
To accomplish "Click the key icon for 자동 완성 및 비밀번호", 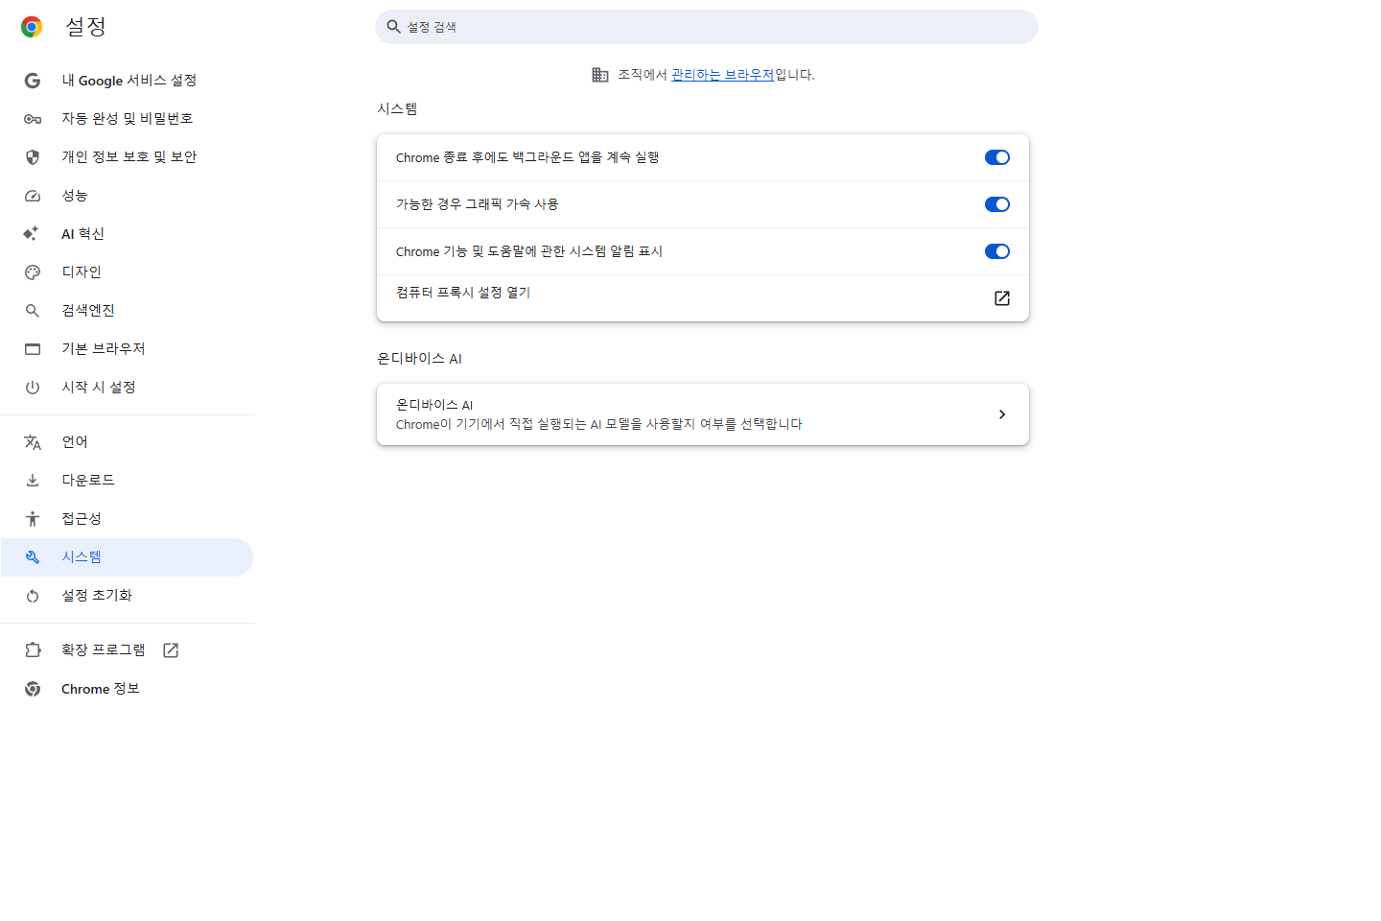I will (x=33, y=119).
